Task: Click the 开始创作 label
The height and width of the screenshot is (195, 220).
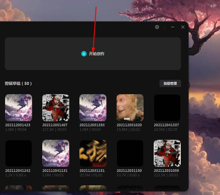Action: (x=97, y=54)
